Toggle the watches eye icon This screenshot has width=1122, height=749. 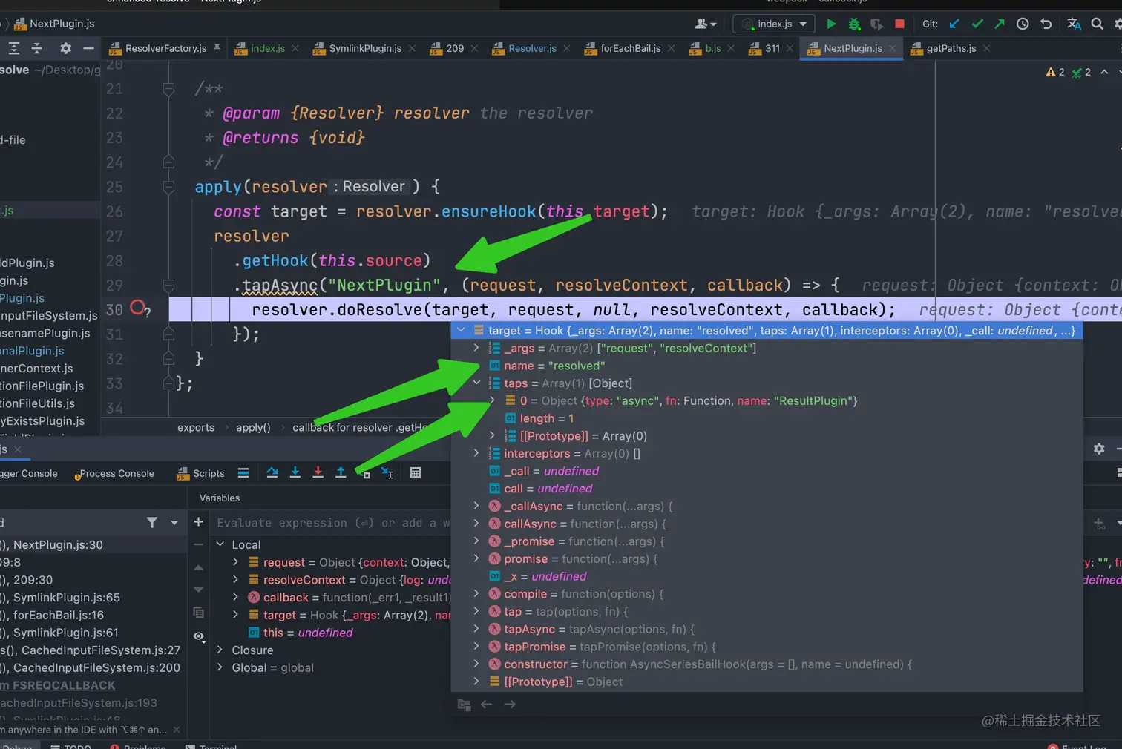click(x=199, y=636)
